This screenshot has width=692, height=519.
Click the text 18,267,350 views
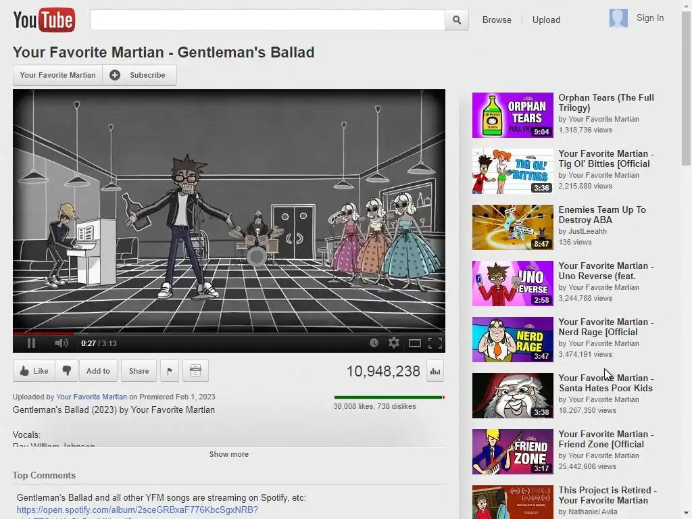click(x=587, y=410)
